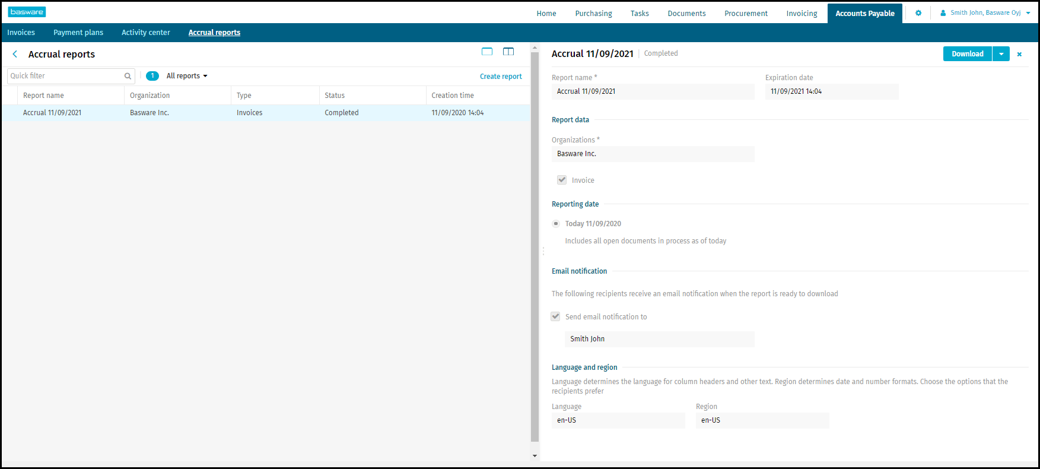Viewport: 1040px width, 469px height.
Task: Click the Basware Inc. cell in list
Action: point(150,113)
